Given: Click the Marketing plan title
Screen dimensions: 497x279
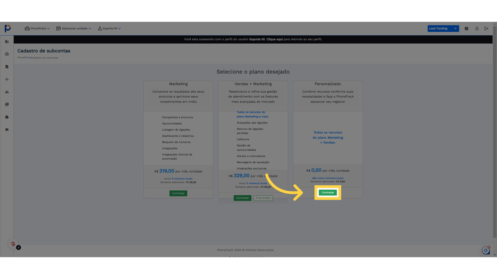Looking at the screenshot, I should [x=178, y=84].
